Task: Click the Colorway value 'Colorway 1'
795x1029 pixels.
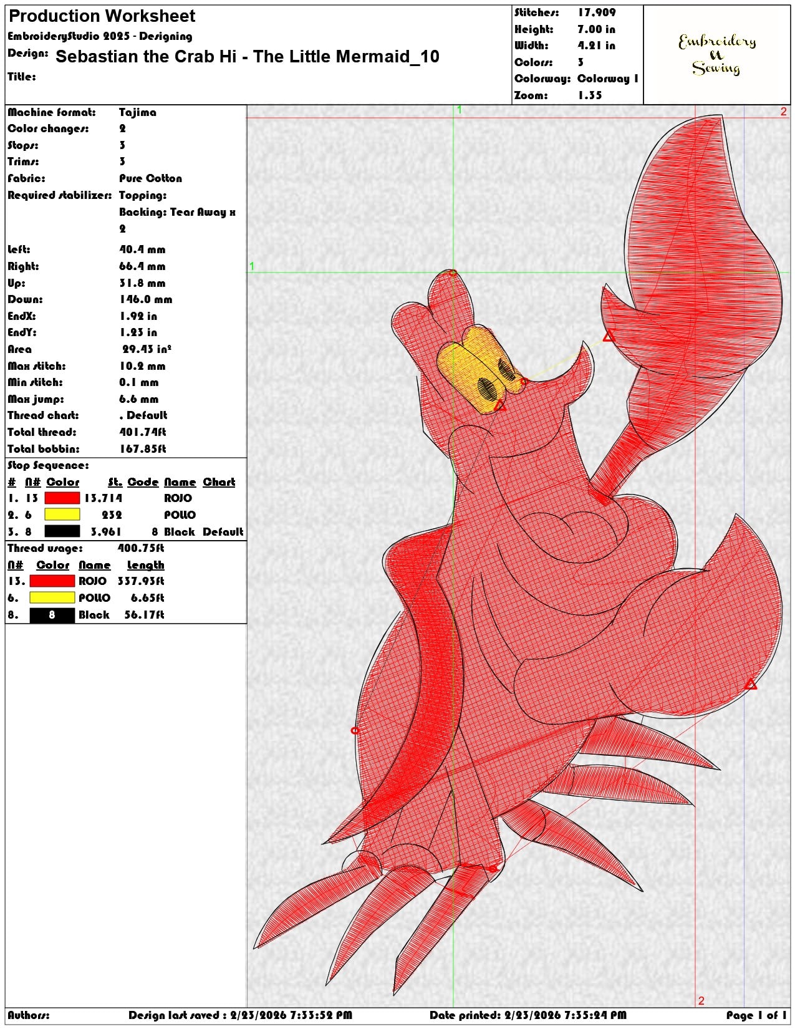Action: (x=608, y=79)
